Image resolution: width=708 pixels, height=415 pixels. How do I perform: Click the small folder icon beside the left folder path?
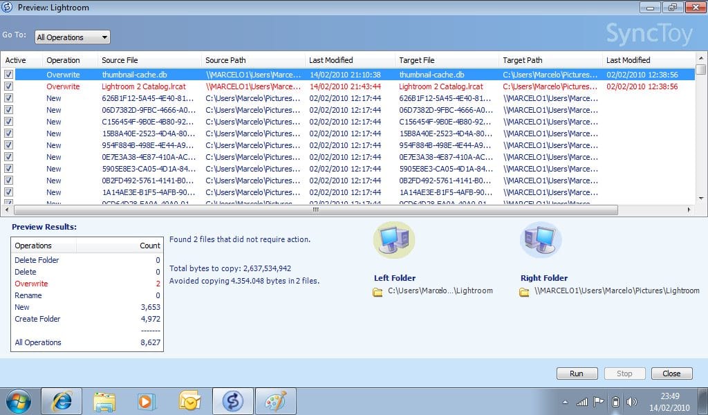(x=378, y=292)
